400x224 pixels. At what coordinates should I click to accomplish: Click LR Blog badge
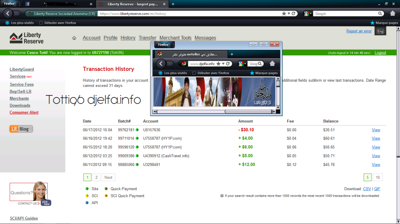coord(21,129)
